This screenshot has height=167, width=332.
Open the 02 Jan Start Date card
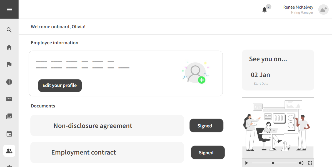point(278,70)
